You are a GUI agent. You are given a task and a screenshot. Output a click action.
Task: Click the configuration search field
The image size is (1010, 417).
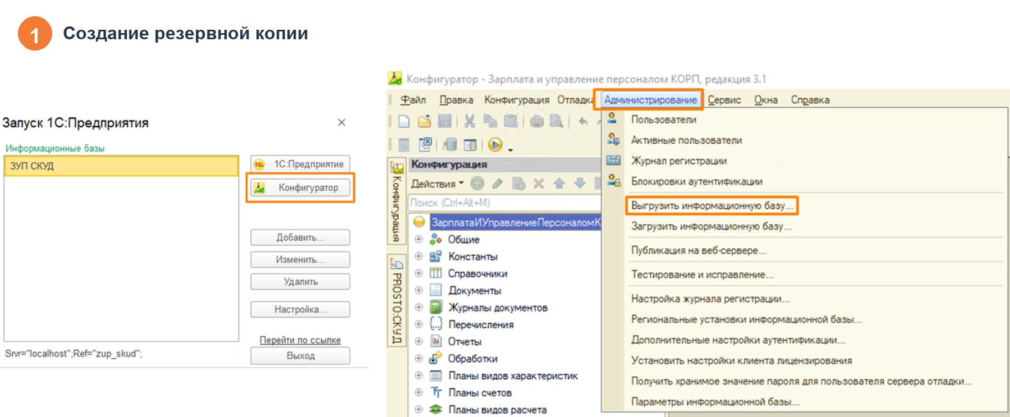505,203
